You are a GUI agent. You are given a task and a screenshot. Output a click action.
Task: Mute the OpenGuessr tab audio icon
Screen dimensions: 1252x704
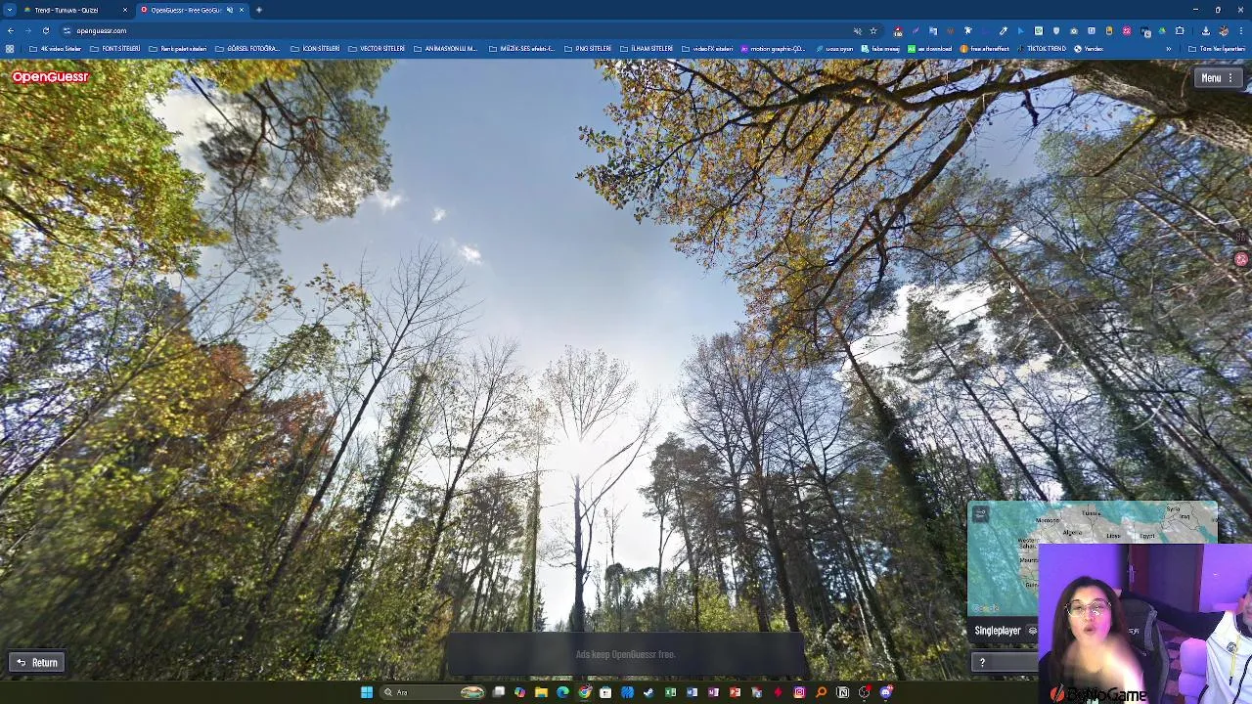click(230, 10)
